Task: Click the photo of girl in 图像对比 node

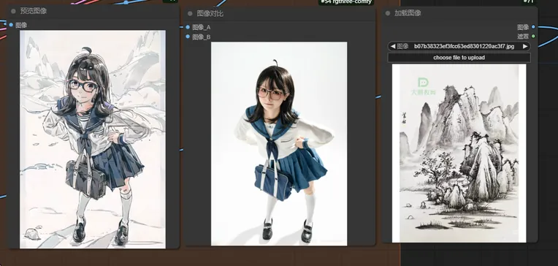Action: (279, 144)
